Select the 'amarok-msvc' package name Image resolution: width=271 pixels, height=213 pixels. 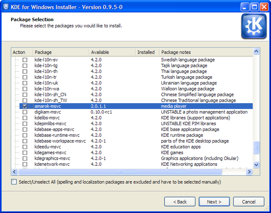(x=48, y=106)
